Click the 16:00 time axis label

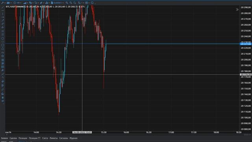point(126,133)
